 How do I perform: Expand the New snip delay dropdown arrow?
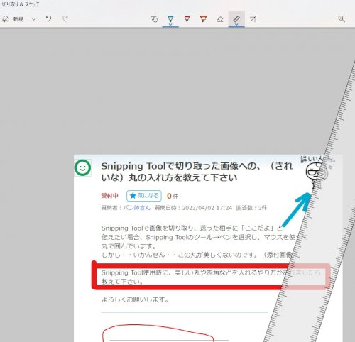coord(34,19)
